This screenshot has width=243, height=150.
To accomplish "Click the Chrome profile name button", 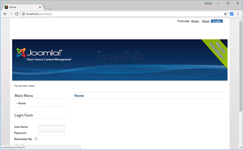I will [208, 3].
